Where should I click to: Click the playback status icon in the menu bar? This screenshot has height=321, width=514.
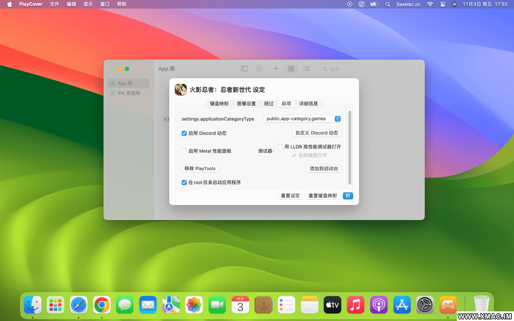350,4
